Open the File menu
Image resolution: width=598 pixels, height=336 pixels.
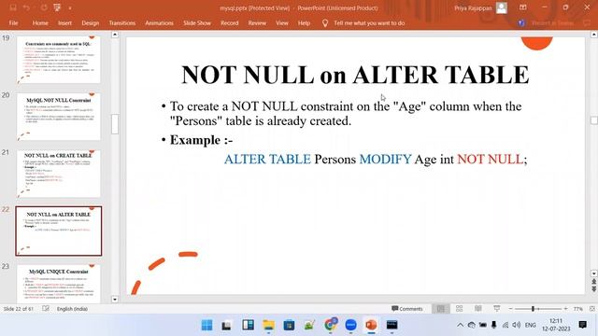coord(13,23)
